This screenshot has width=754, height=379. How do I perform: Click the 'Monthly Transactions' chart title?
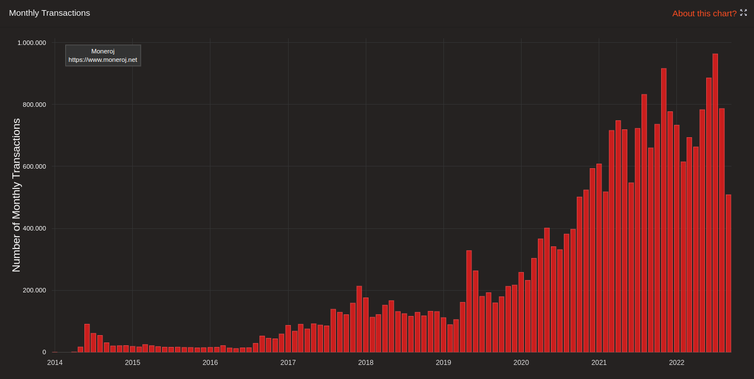pyautogui.click(x=50, y=13)
